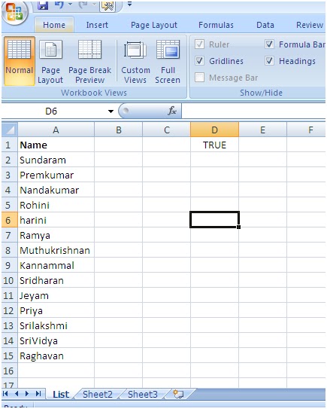This screenshot has width=327, height=409.
Task: Select the cell with Kannammal
Action: [56, 265]
